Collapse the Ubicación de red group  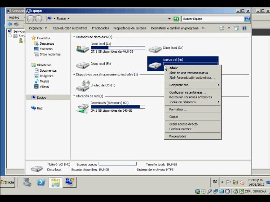(74, 96)
